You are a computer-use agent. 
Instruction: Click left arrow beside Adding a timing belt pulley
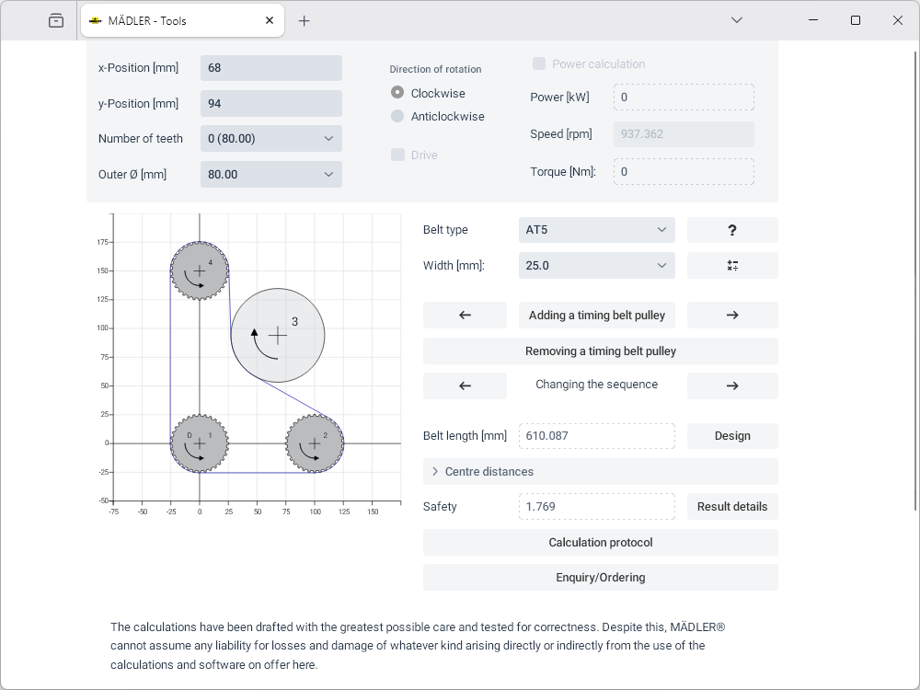(x=465, y=315)
